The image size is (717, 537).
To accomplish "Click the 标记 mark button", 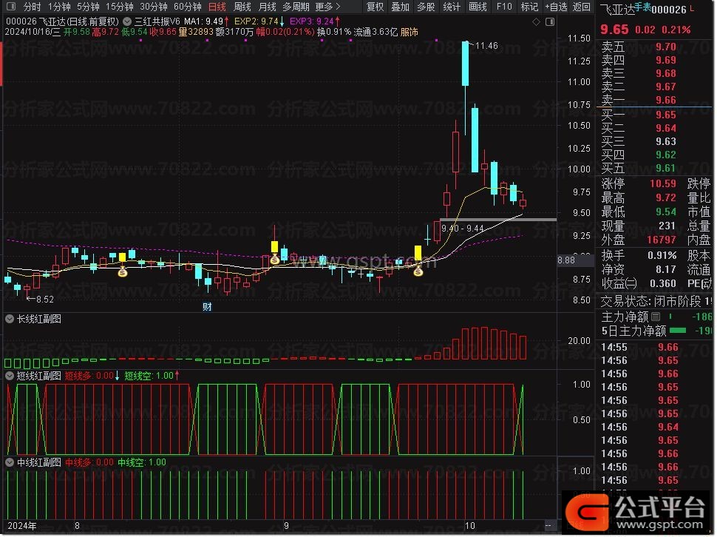I will 529,7.
